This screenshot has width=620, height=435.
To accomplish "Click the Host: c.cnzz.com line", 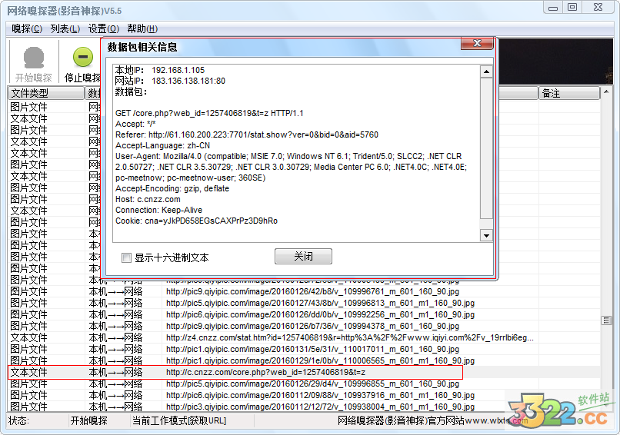I will (x=148, y=199).
